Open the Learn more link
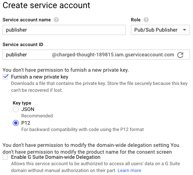The image size is (193, 175). (130, 170)
